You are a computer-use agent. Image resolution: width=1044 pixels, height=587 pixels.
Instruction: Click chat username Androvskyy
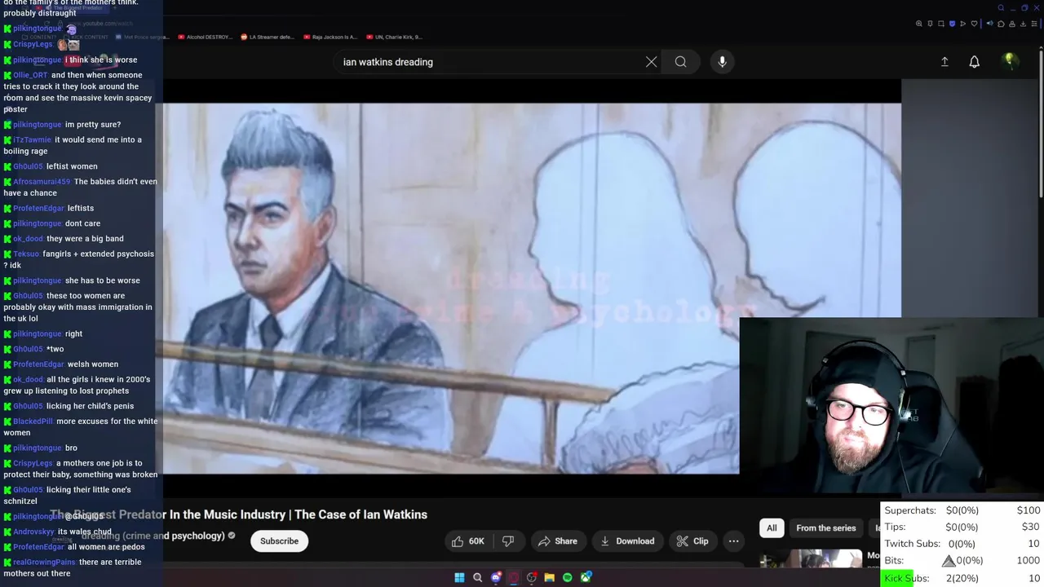click(x=33, y=532)
